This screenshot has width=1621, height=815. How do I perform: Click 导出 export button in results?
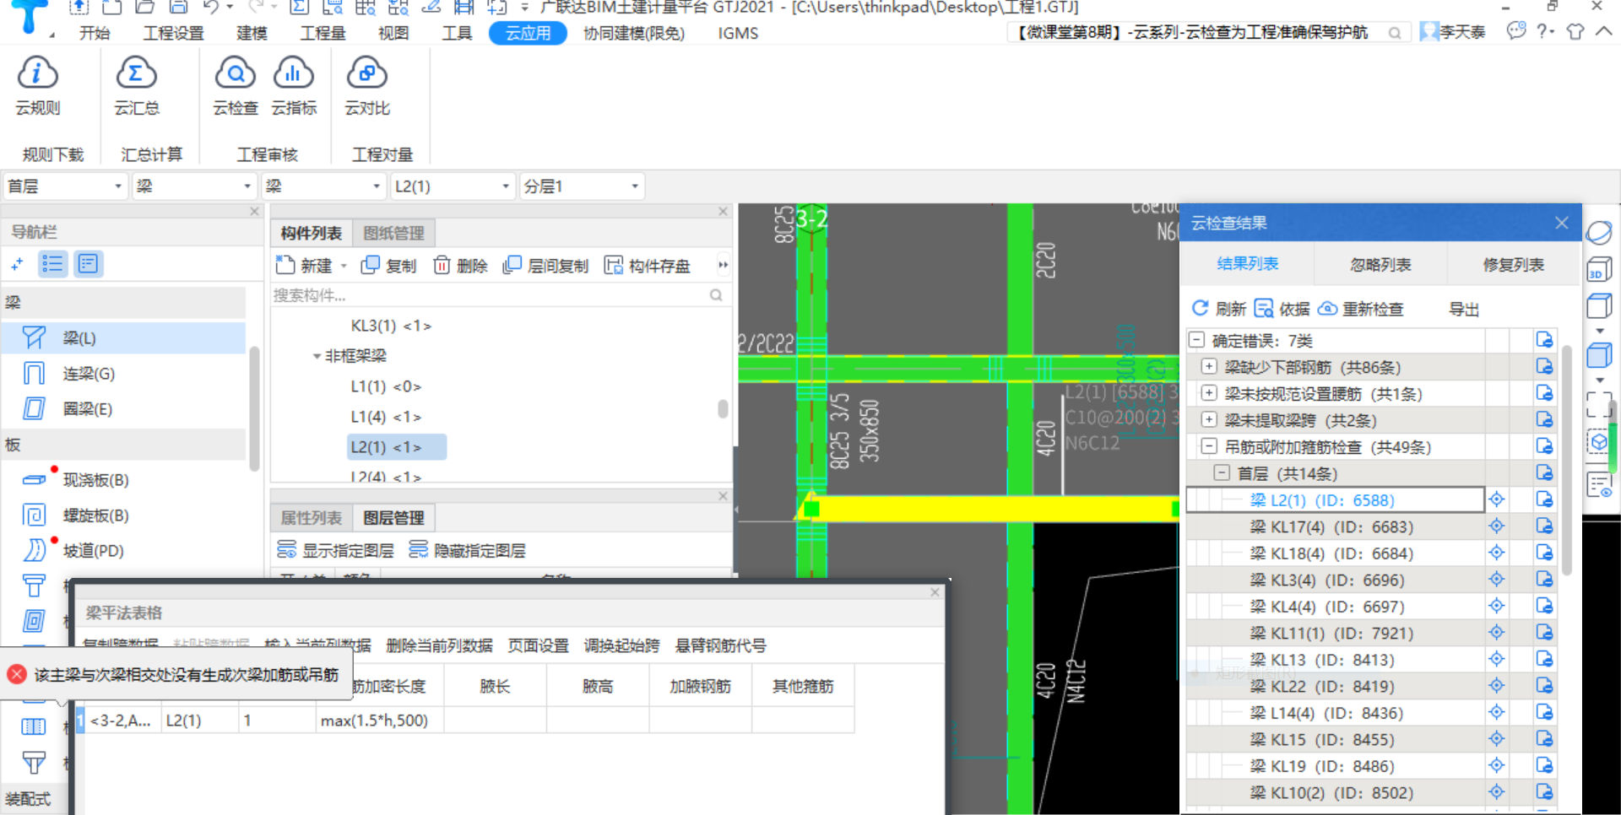point(1464,310)
